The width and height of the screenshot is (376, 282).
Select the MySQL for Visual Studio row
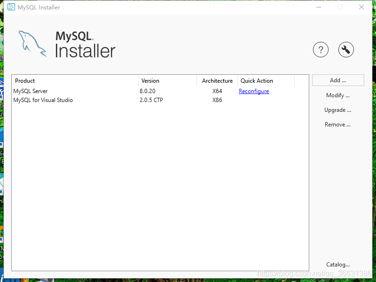(160, 100)
